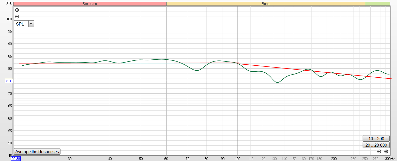Open the SPL axis dropdown arrow

click(x=31, y=24)
